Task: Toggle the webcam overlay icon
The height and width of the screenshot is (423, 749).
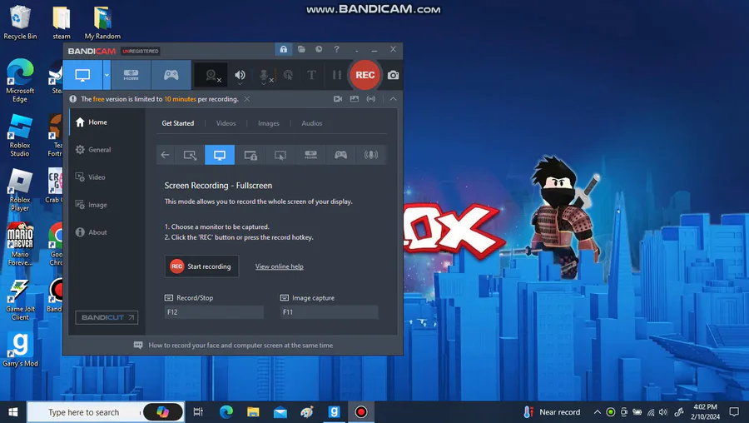Action: coord(211,75)
